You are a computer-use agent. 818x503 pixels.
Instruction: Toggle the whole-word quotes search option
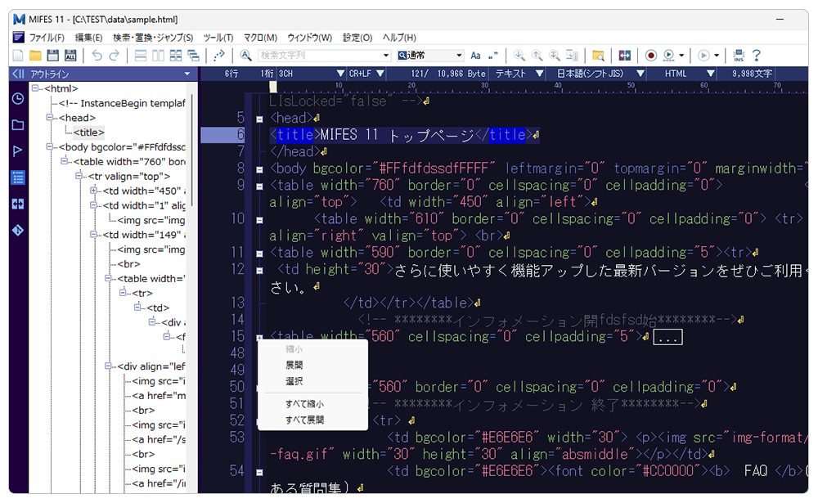point(492,56)
